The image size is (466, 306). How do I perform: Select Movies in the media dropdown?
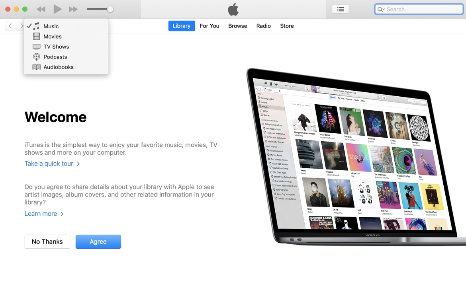coord(66,37)
